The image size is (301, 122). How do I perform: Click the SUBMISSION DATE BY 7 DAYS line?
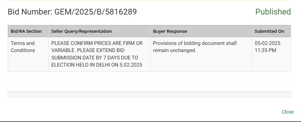(x=95, y=58)
